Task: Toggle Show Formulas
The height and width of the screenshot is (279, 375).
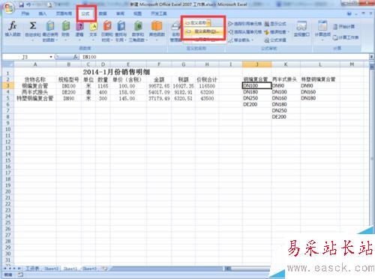Action: point(275,24)
